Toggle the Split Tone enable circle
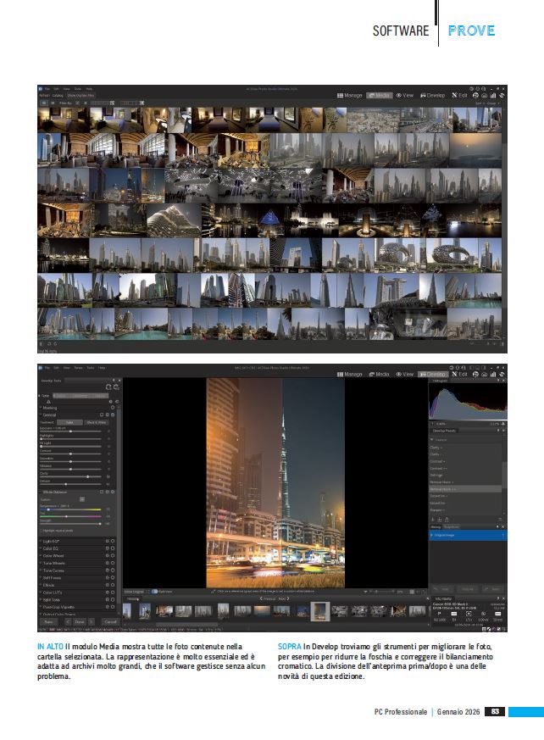 (113, 599)
